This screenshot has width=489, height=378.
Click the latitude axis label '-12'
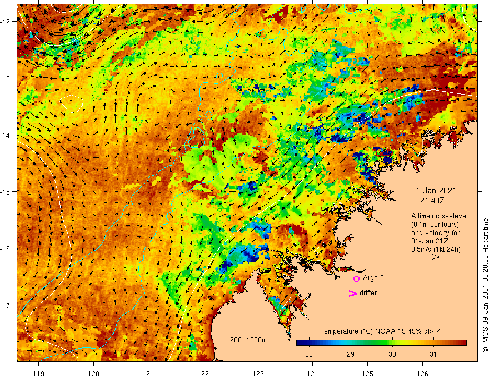click(x=6, y=22)
